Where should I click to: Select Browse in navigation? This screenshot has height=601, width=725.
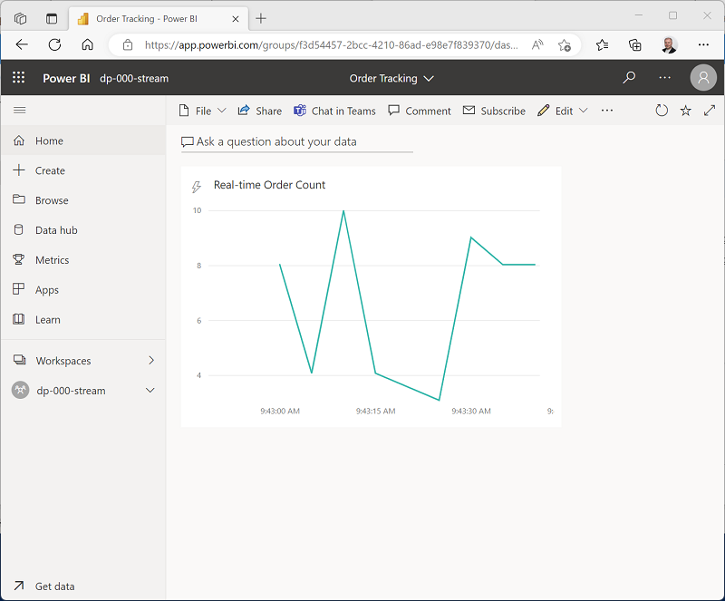point(83,200)
